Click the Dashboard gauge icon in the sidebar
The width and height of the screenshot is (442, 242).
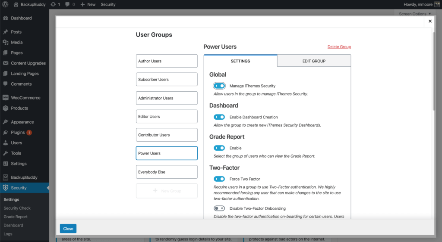[6, 18]
